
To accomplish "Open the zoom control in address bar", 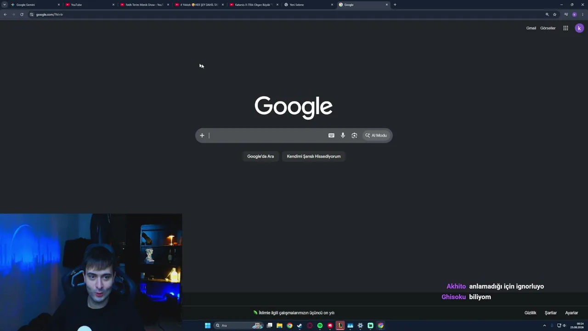I will pos(547,14).
